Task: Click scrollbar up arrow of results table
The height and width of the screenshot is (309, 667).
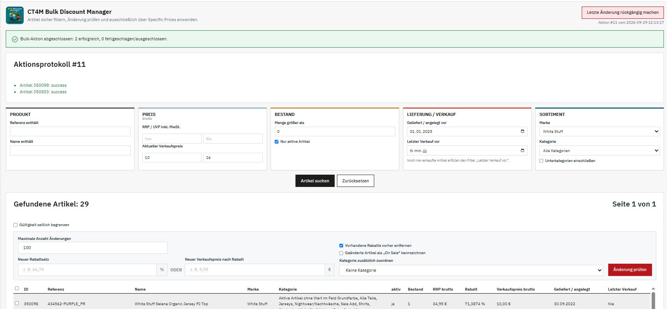Action: (653, 289)
